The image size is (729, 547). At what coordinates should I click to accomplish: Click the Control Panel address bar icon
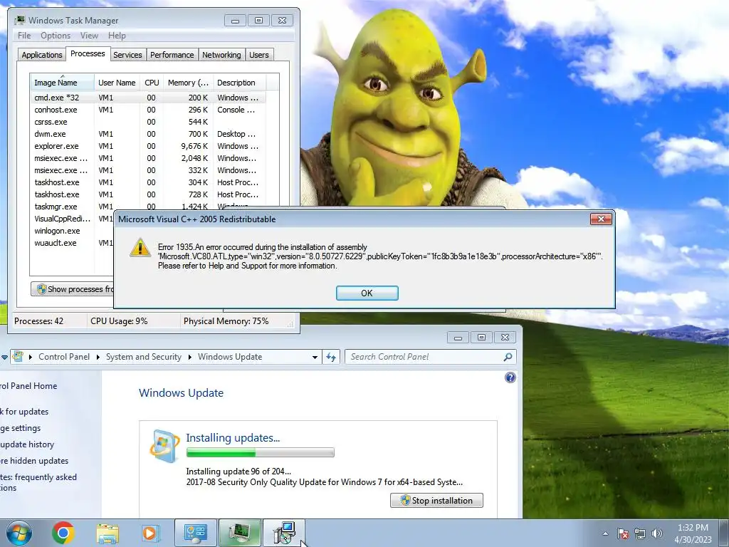point(18,357)
